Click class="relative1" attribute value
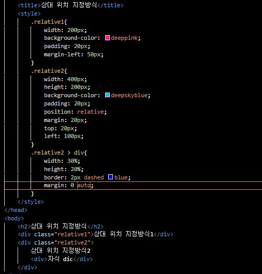The image size is (262, 274). (x=72, y=234)
